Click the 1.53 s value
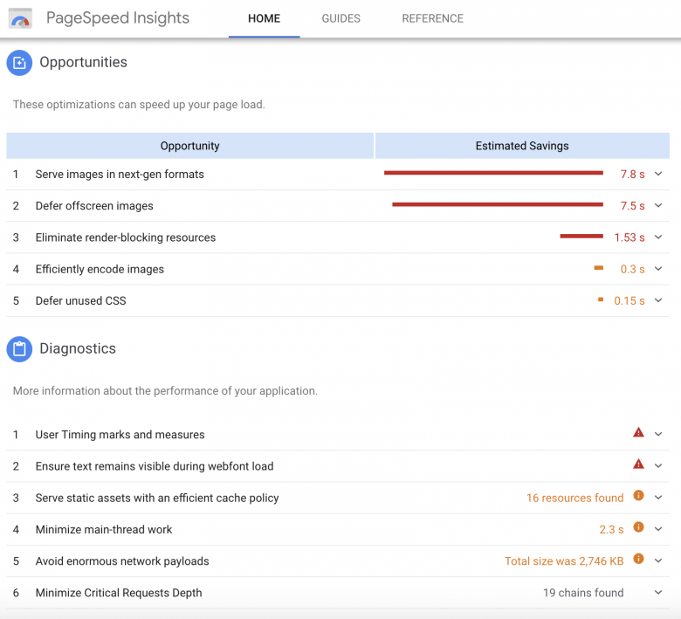Screen dimensions: 681x619 coord(629,237)
